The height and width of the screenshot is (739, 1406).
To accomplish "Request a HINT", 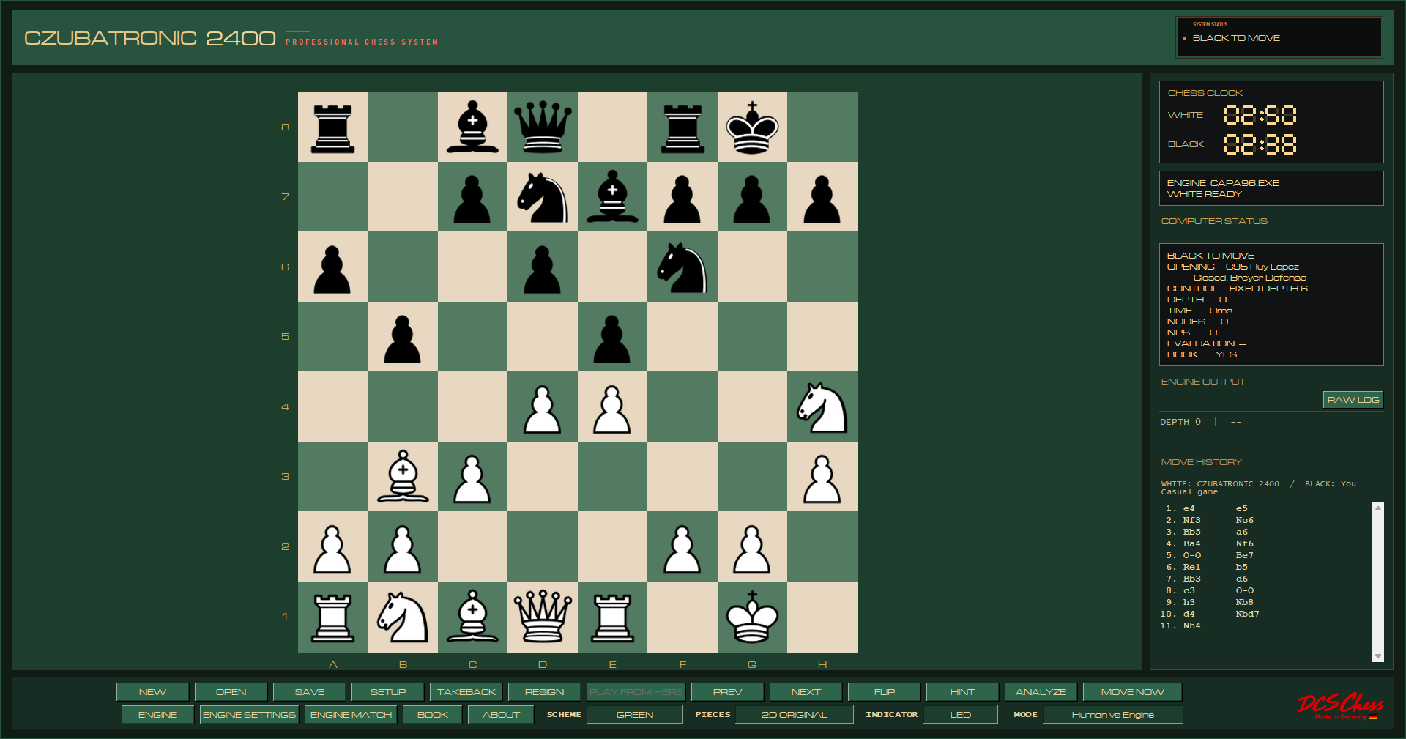I will 962,692.
